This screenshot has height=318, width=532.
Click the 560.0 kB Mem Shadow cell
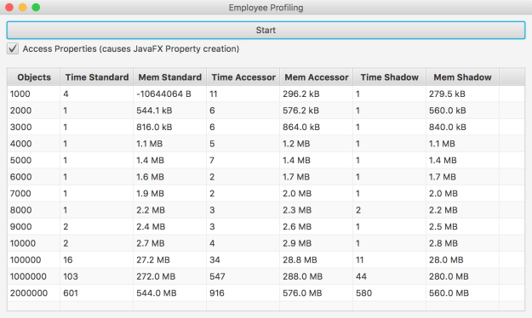tap(462, 111)
